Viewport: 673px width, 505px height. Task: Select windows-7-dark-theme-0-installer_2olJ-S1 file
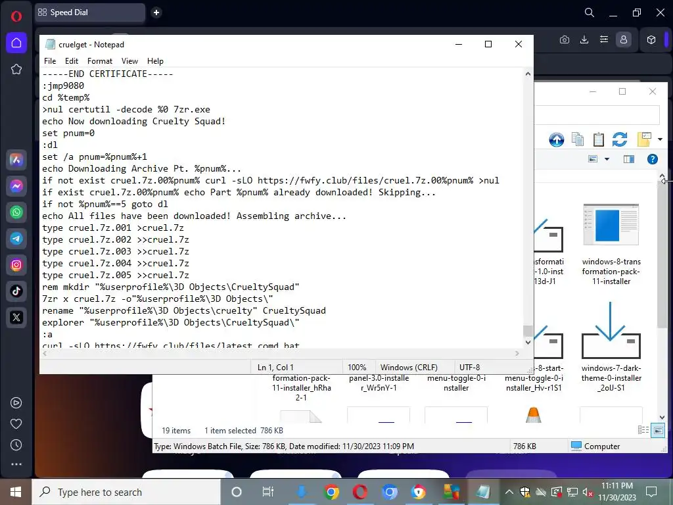tap(611, 348)
